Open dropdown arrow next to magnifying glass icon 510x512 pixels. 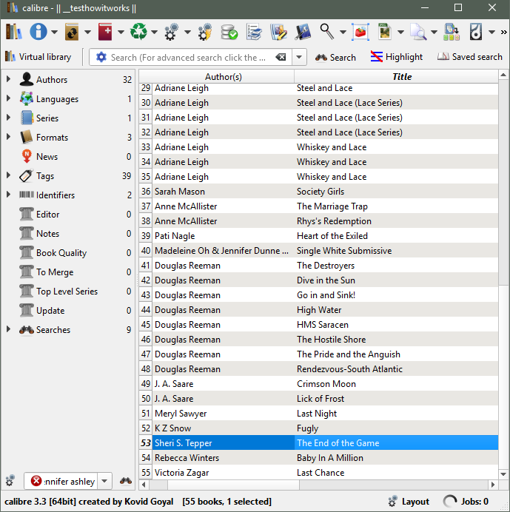coord(343,32)
